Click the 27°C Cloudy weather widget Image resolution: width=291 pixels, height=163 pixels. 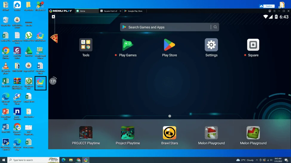245,160
